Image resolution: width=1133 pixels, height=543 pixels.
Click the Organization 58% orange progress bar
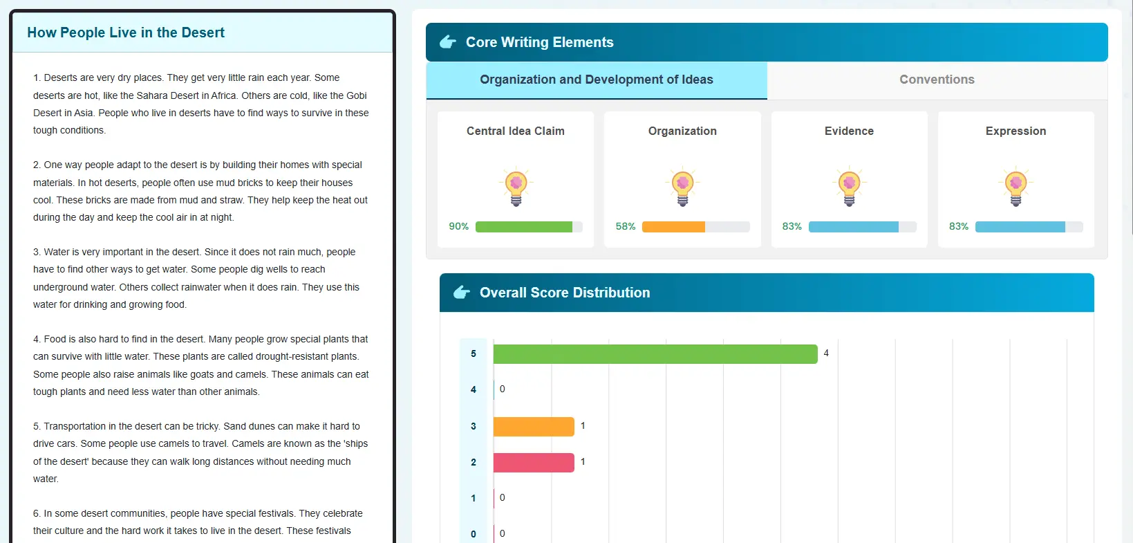(x=695, y=227)
